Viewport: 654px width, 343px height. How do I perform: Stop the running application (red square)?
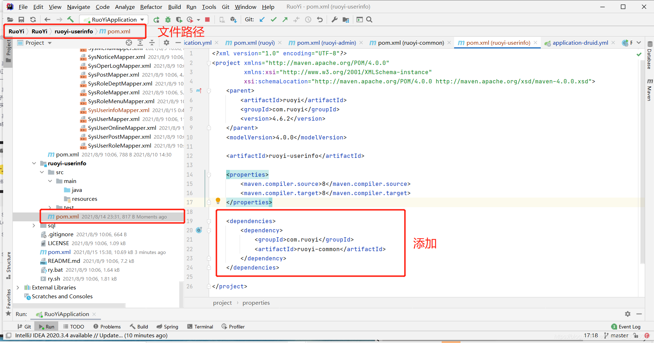(207, 20)
